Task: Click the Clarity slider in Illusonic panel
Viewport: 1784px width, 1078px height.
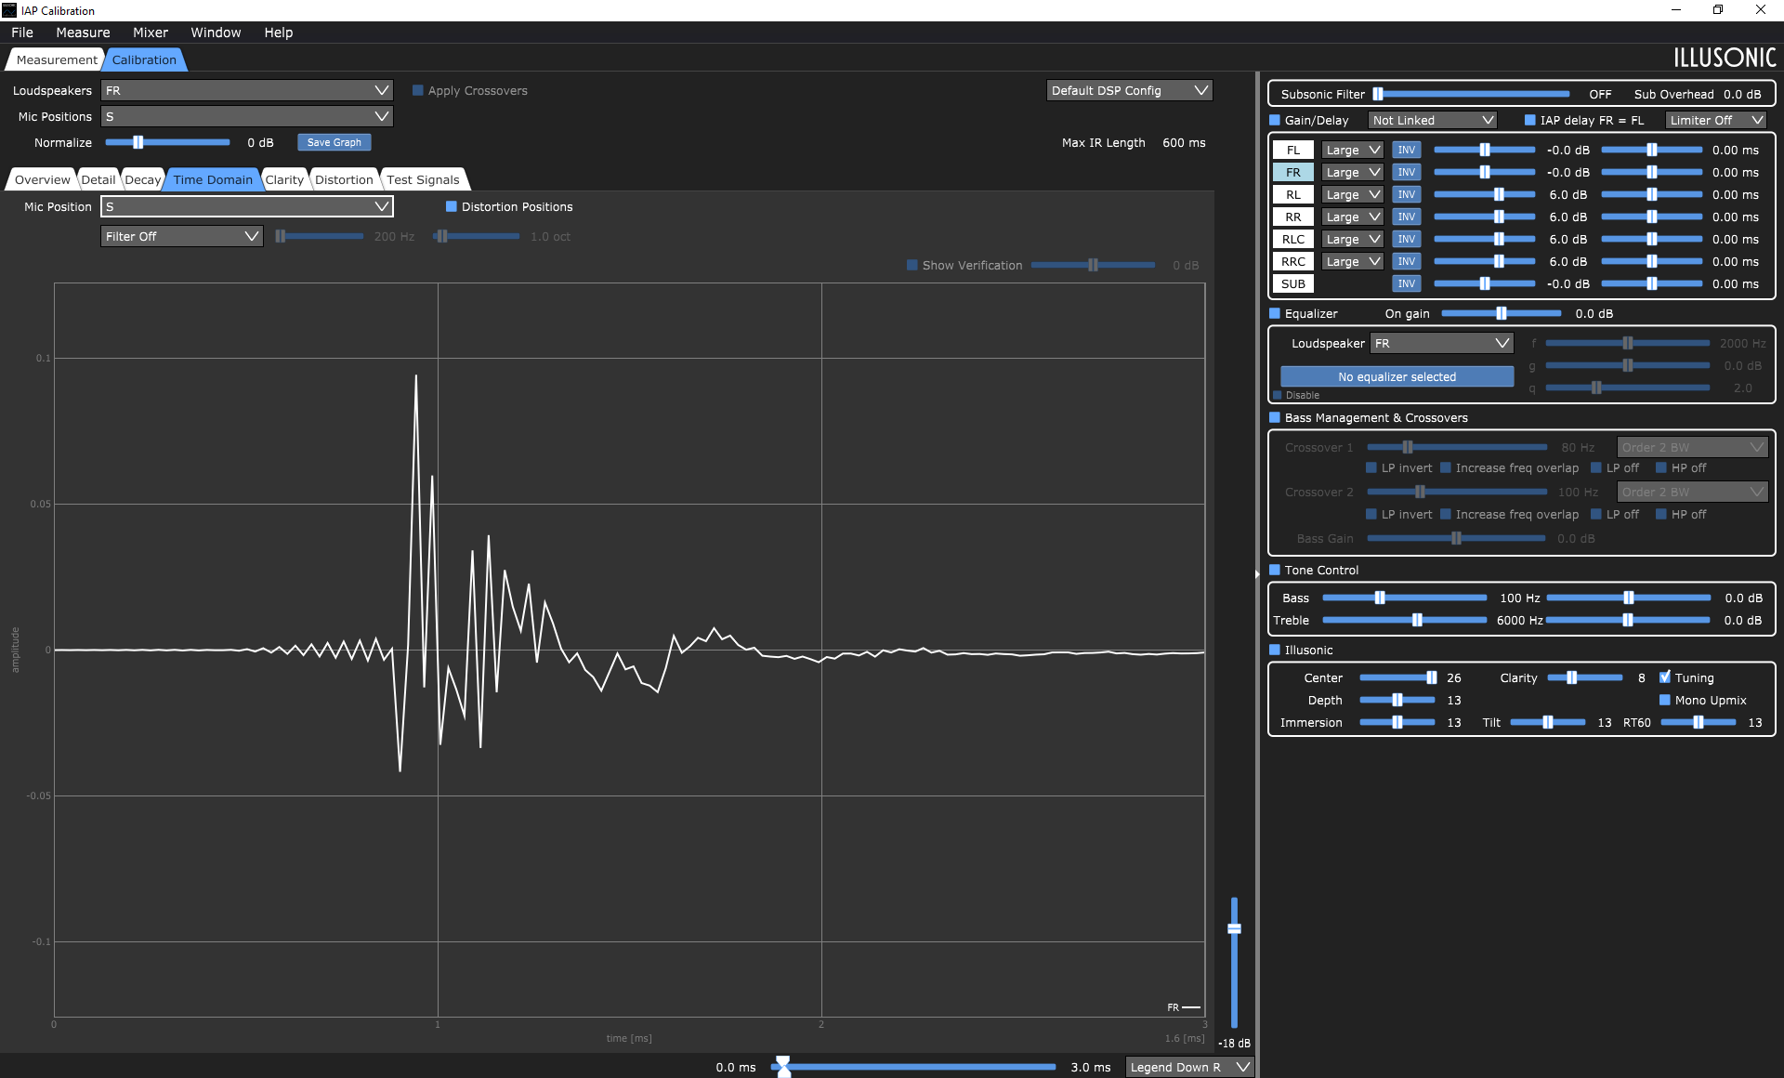Action: [1584, 677]
